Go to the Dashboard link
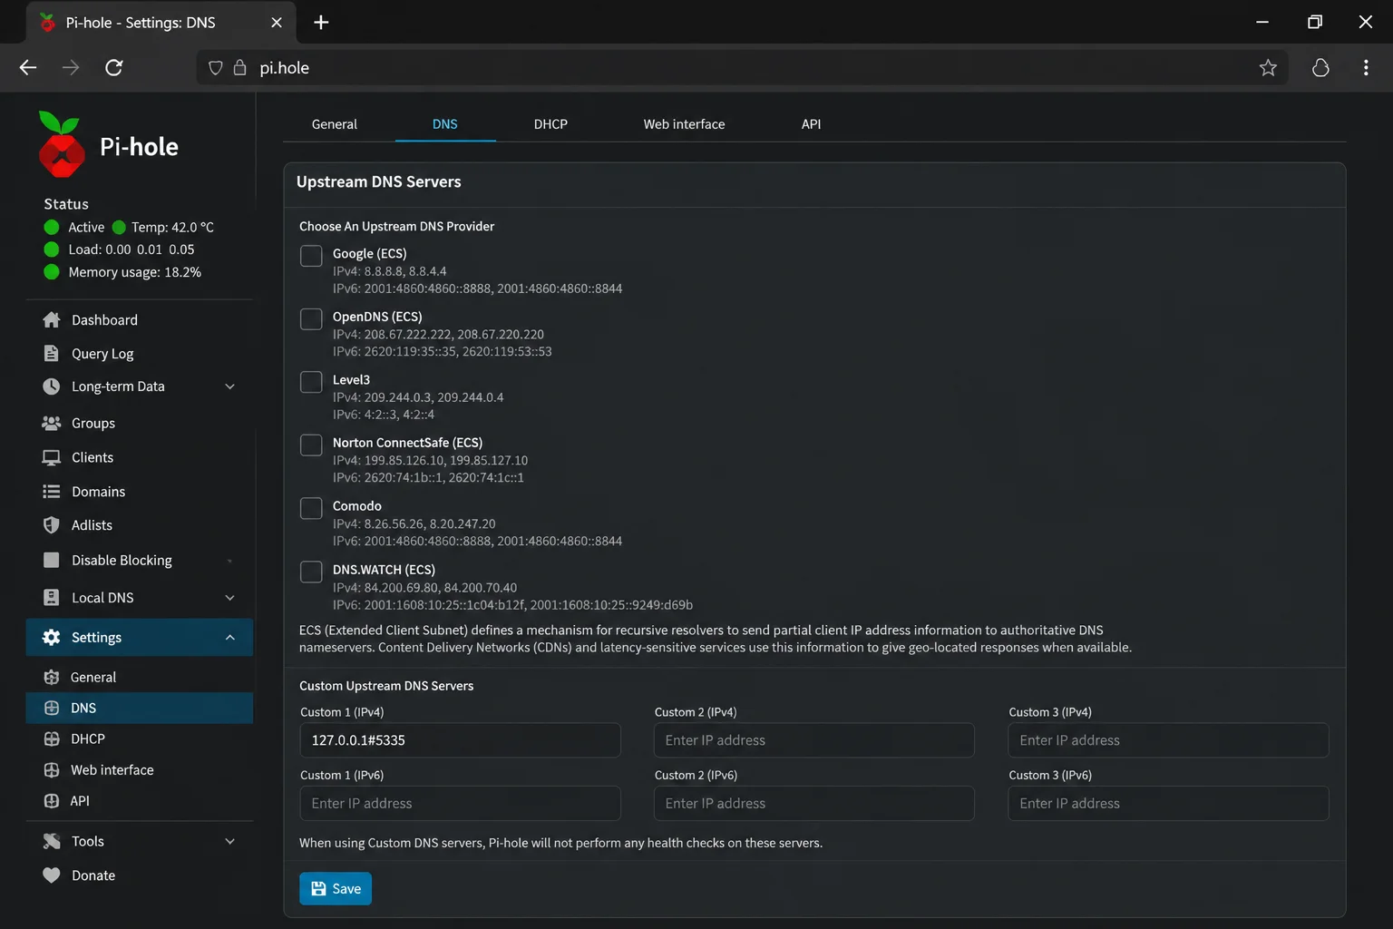 104,319
